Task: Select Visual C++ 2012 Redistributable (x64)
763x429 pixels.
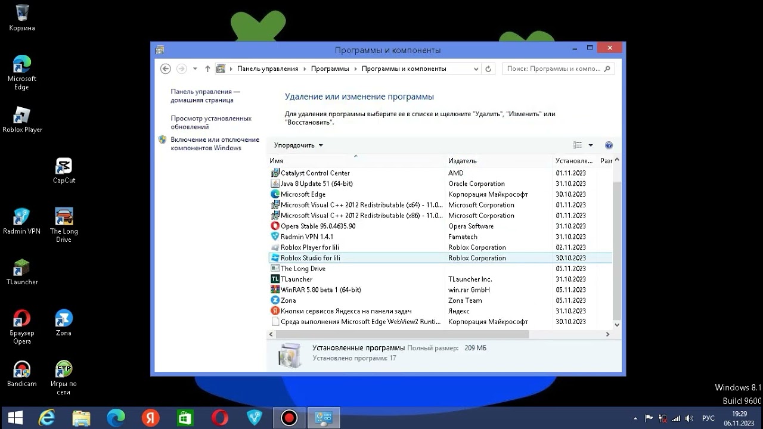Action: pyautogui.click(x=441, y=205)
